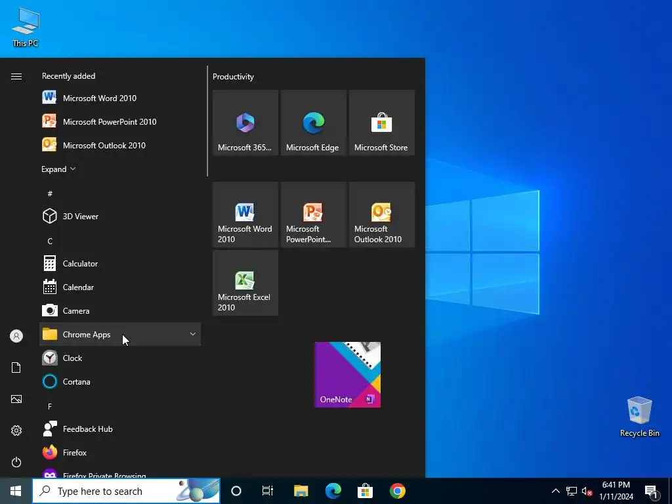Click the Windows Start button

pyautogui.click(x=16, y=491)
